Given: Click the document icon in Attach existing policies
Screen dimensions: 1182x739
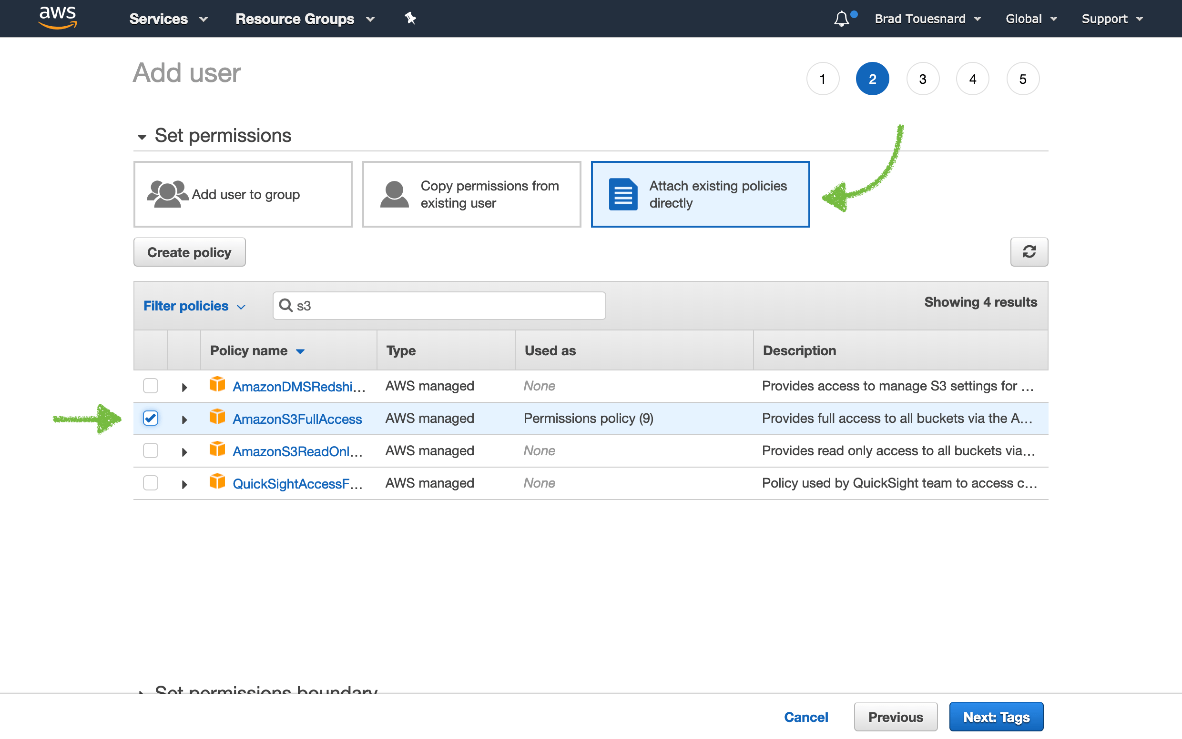Looking at the screenshot, I should tap(623, 194).
